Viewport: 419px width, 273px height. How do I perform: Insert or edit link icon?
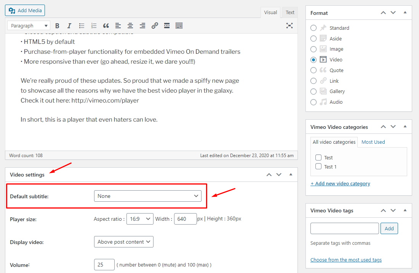pos(155,26)
